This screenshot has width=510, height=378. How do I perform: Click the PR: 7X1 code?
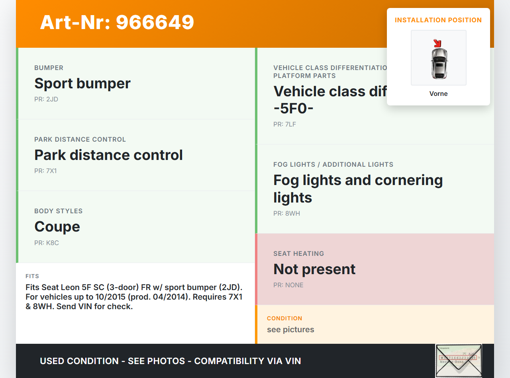46,171
